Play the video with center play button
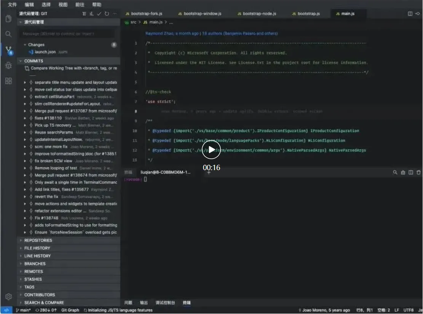Image resolution: width=423 pixels, height=314 pixels. click(211, 150)
